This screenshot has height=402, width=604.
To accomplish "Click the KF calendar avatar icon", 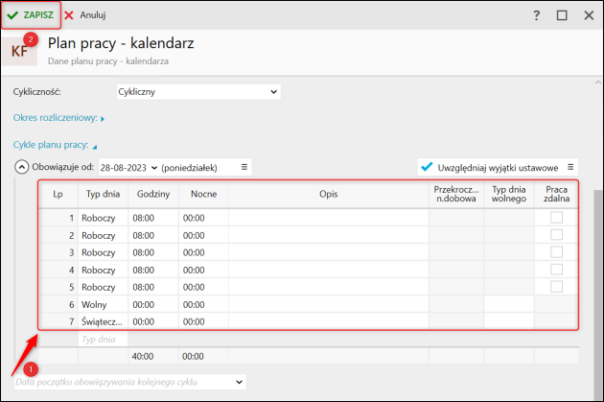I will coord(19,51).
